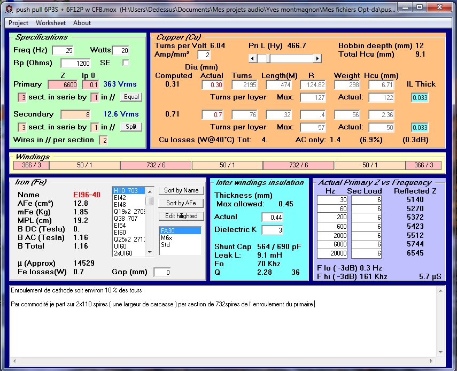
Task: Click the Pri L slider left arrow
Action: point(253,59)
